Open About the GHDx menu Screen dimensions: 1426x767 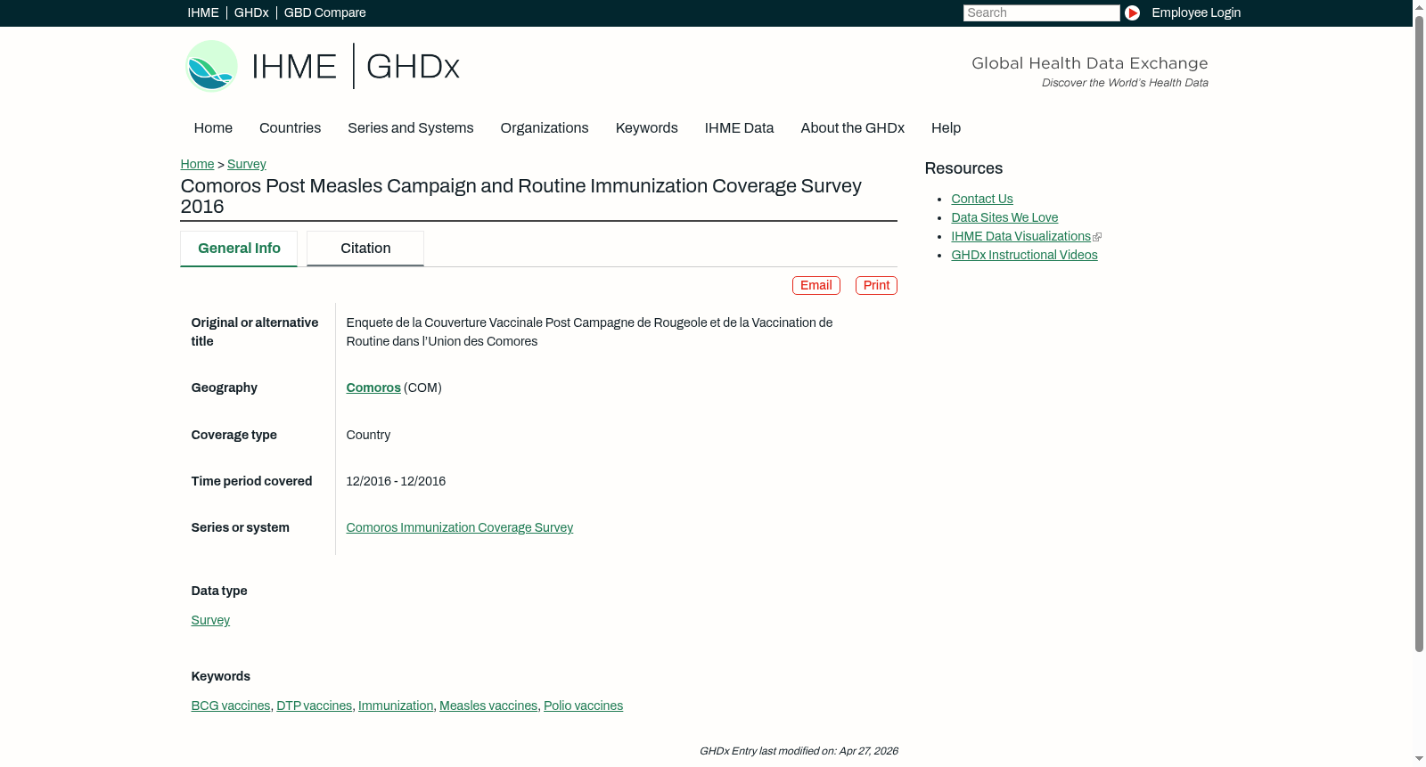click(x=852, y=128)
